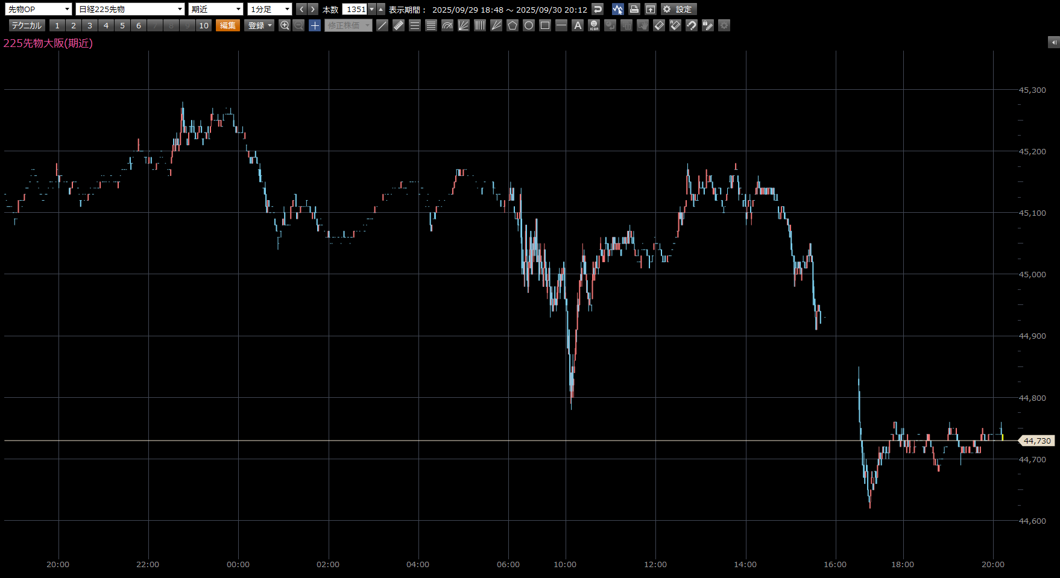Screen dimensions: 1060x578
Task: Click the print chart icon
Action: pos(634,9)
